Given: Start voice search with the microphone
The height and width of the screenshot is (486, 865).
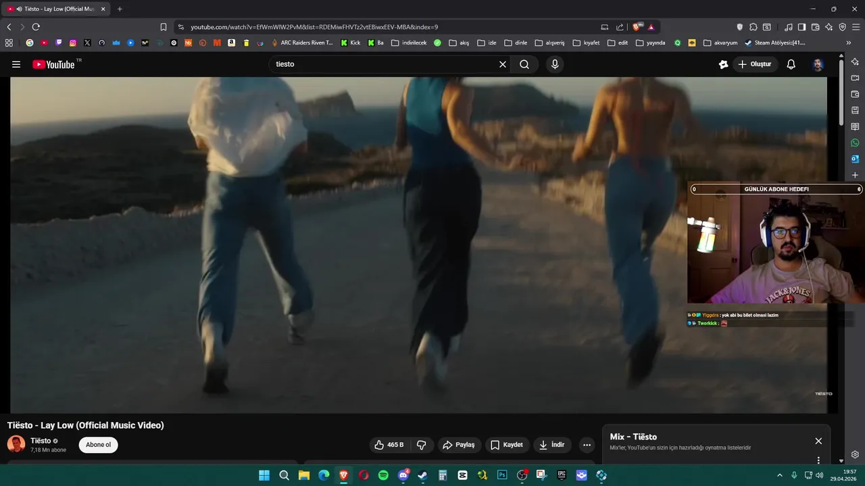Looking at the screenshot, I should point(555,64).
